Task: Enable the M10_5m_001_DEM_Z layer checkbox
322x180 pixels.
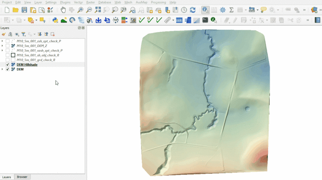Action: pyautogui.click(x=8, y=46)
